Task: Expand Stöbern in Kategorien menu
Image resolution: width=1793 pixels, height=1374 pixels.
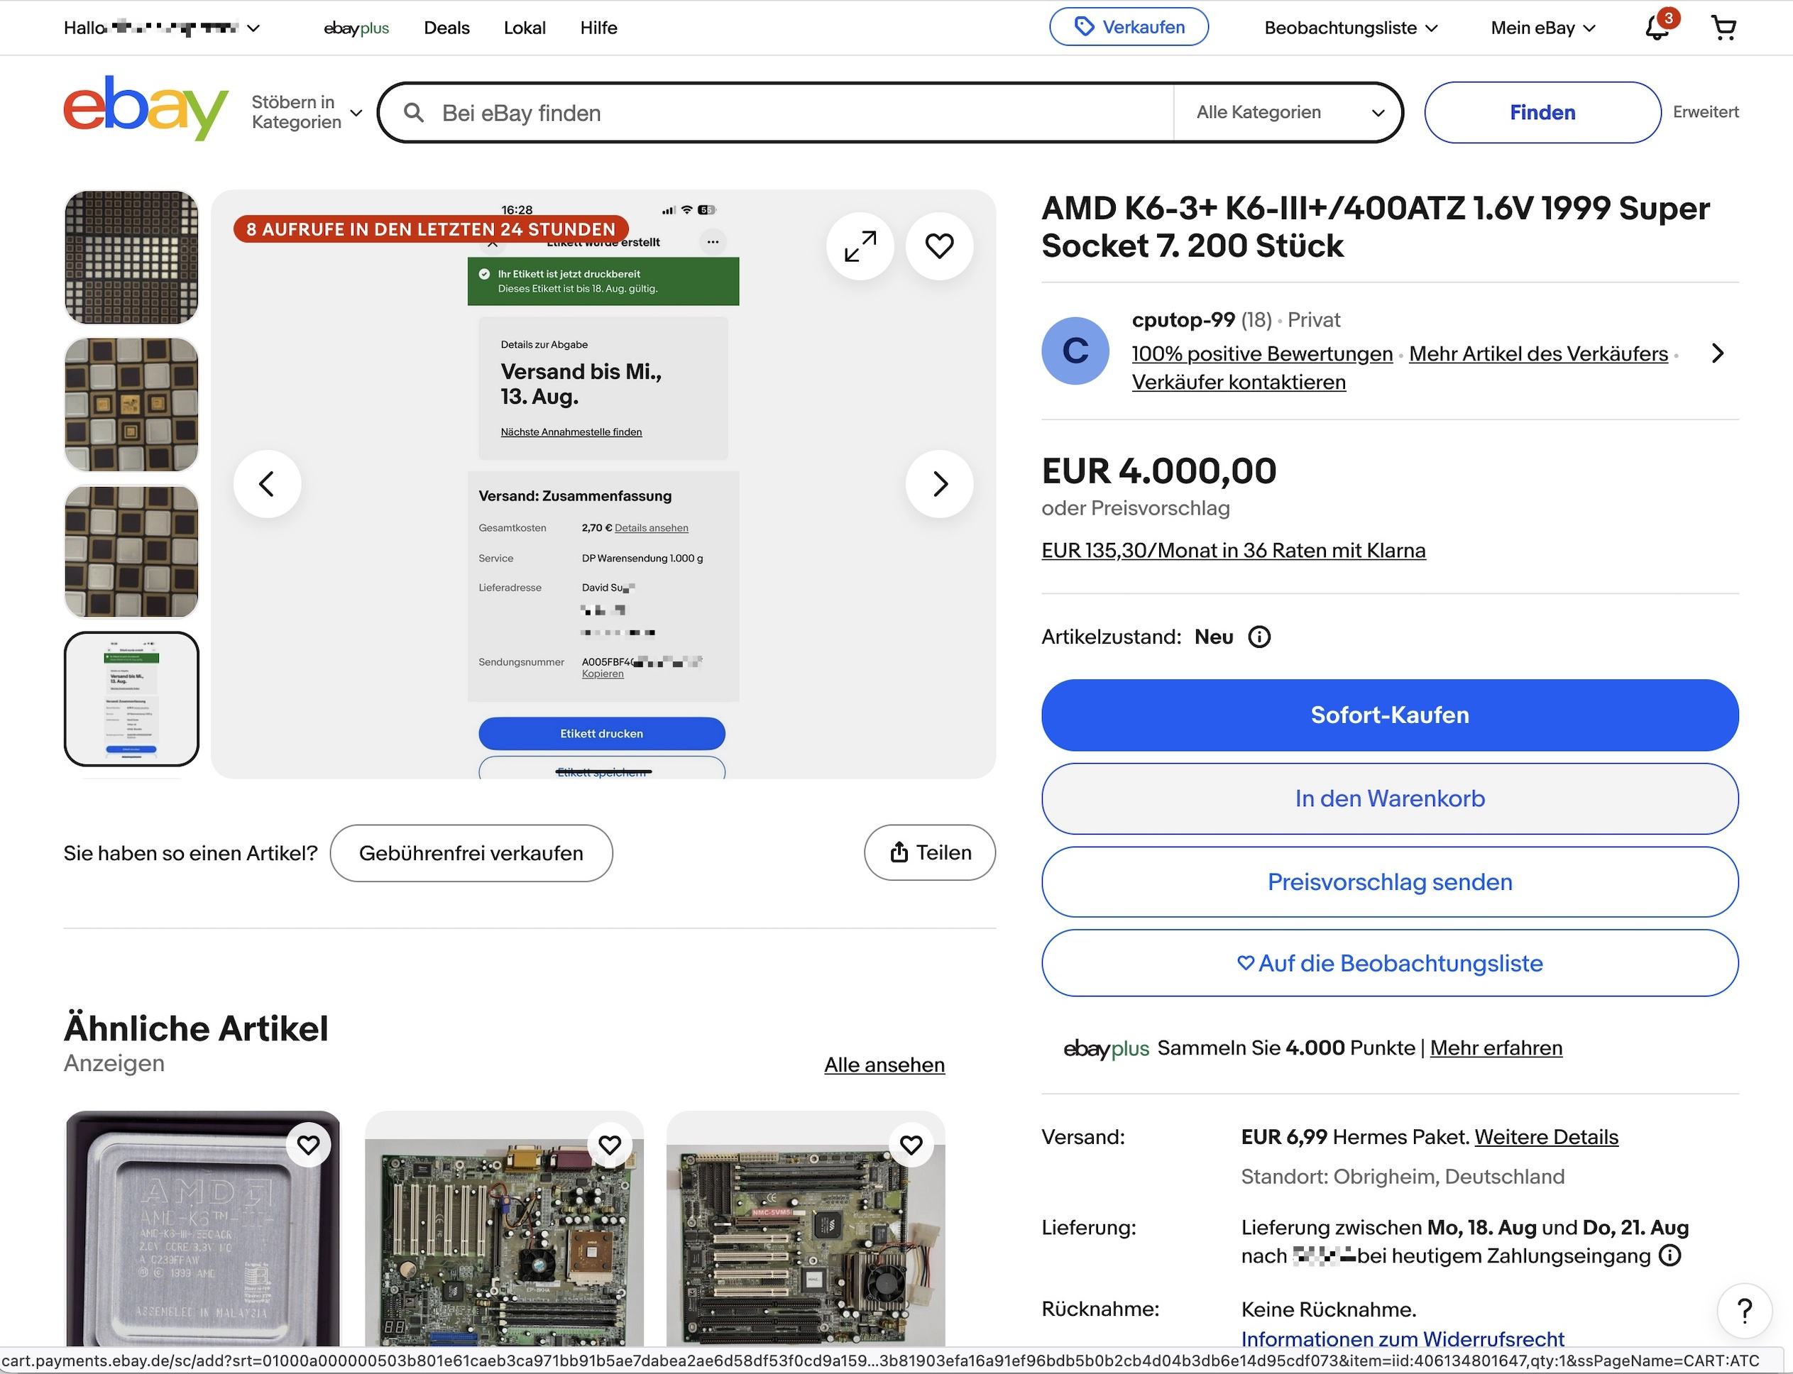Action: [x=307, y=113]
